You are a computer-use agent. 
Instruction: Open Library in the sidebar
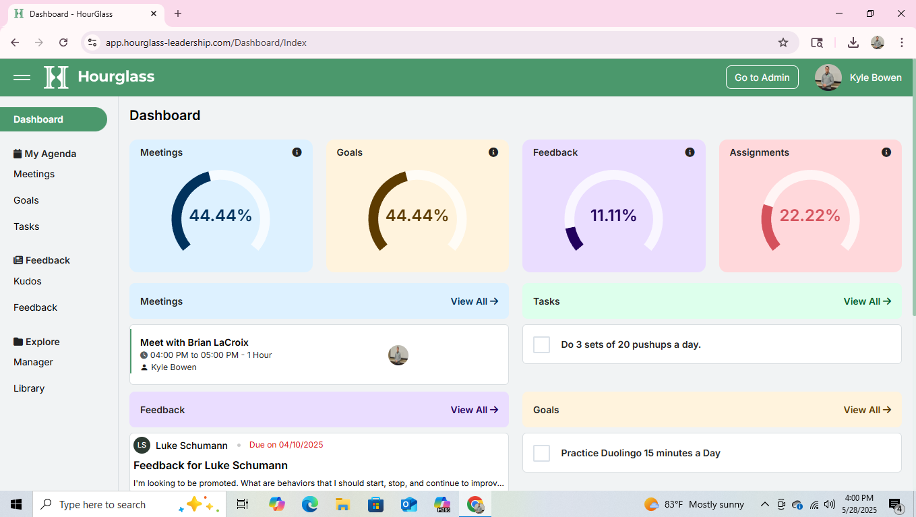(29, 388)
